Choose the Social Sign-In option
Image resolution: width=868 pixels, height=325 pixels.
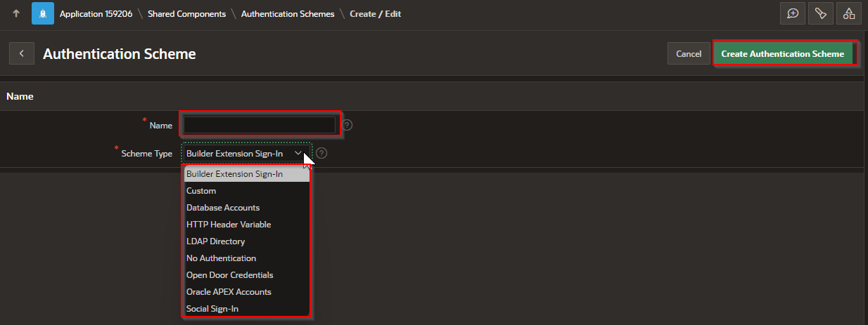coord(246,309)
